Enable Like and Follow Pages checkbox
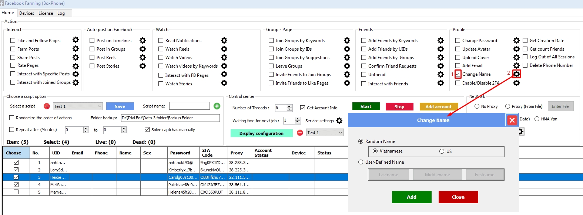 (x=13, y=40)
